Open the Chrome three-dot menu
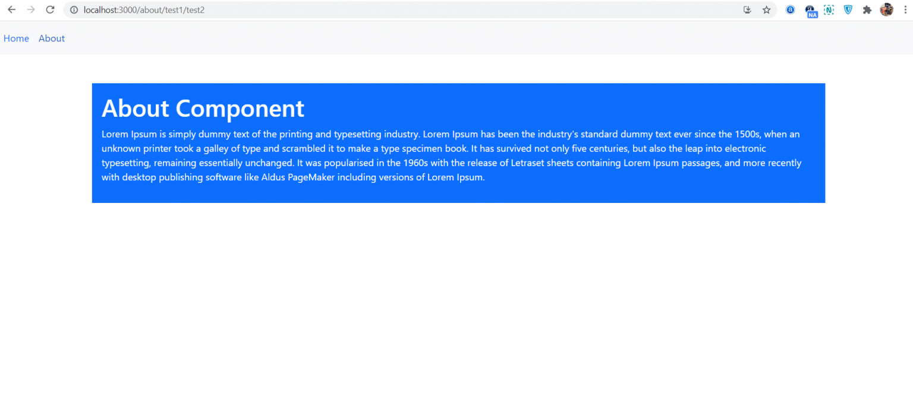 coord(905,9)
